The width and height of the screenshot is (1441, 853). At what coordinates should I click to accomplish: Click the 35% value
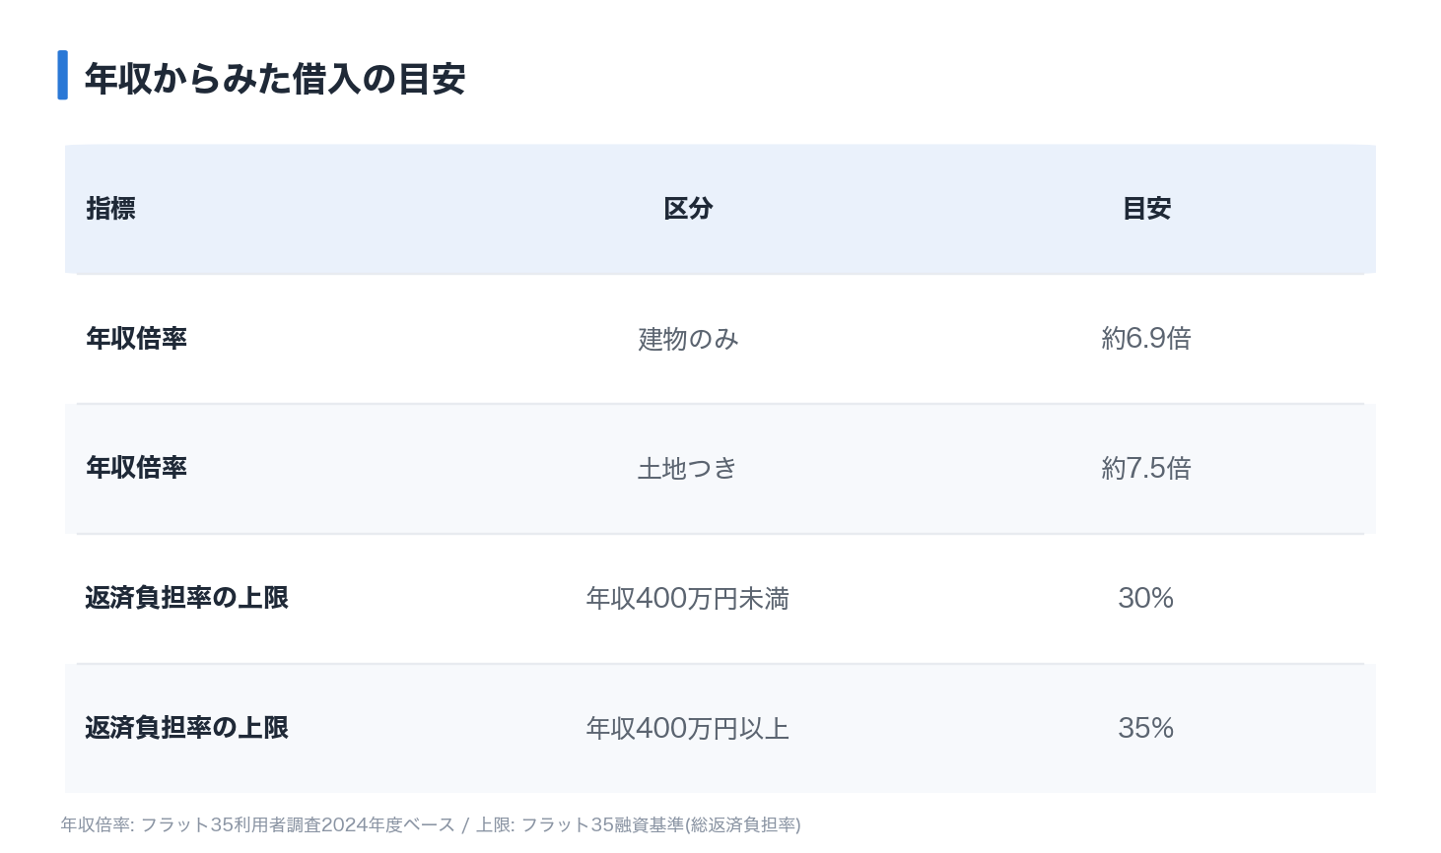point(1146,728)
